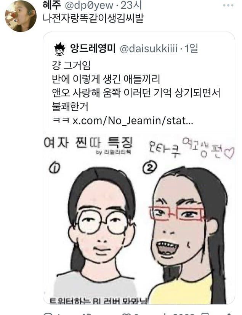Click the reply icon under the tweet
The image size is (242, 315).
coord(48,313)
